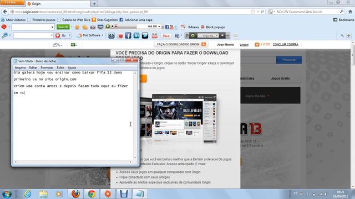Open Chrome in the Windows taskbar

92,194
